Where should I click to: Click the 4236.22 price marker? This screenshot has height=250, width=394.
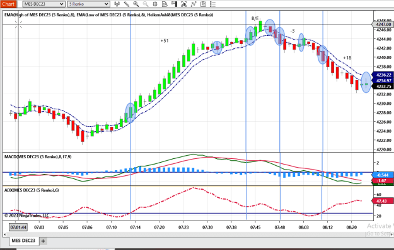382,75
